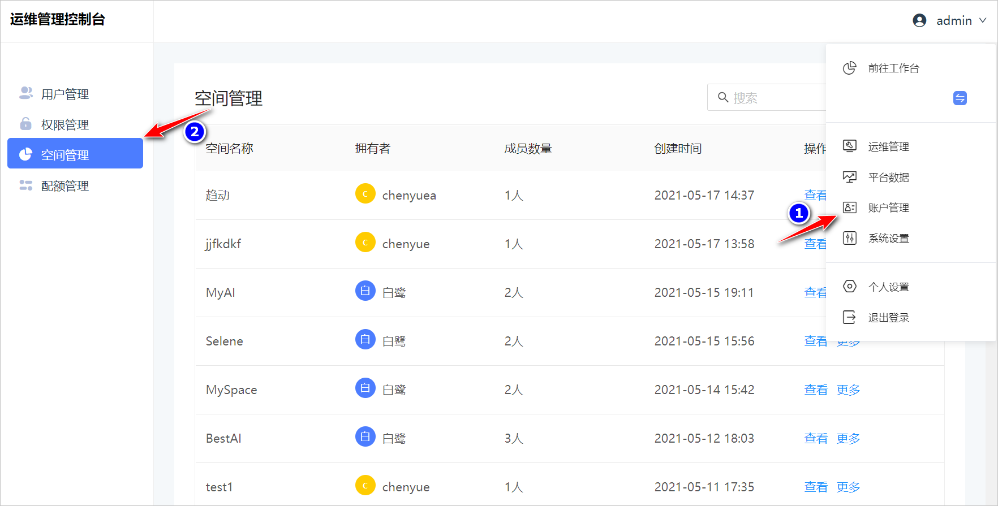Click the 3人 member count cell

514,438
